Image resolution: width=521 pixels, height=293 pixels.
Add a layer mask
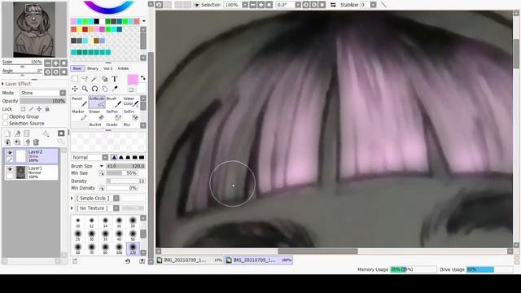pos(61,133)
